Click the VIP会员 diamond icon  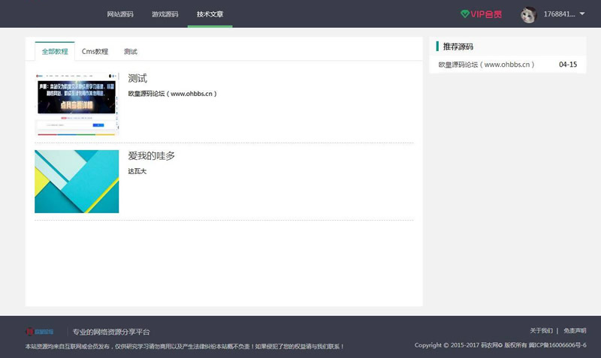465,14
